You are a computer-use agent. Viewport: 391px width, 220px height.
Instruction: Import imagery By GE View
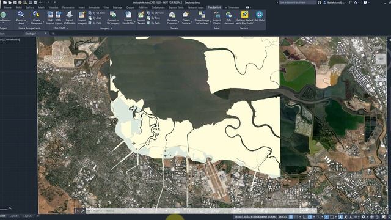(97, 13)
